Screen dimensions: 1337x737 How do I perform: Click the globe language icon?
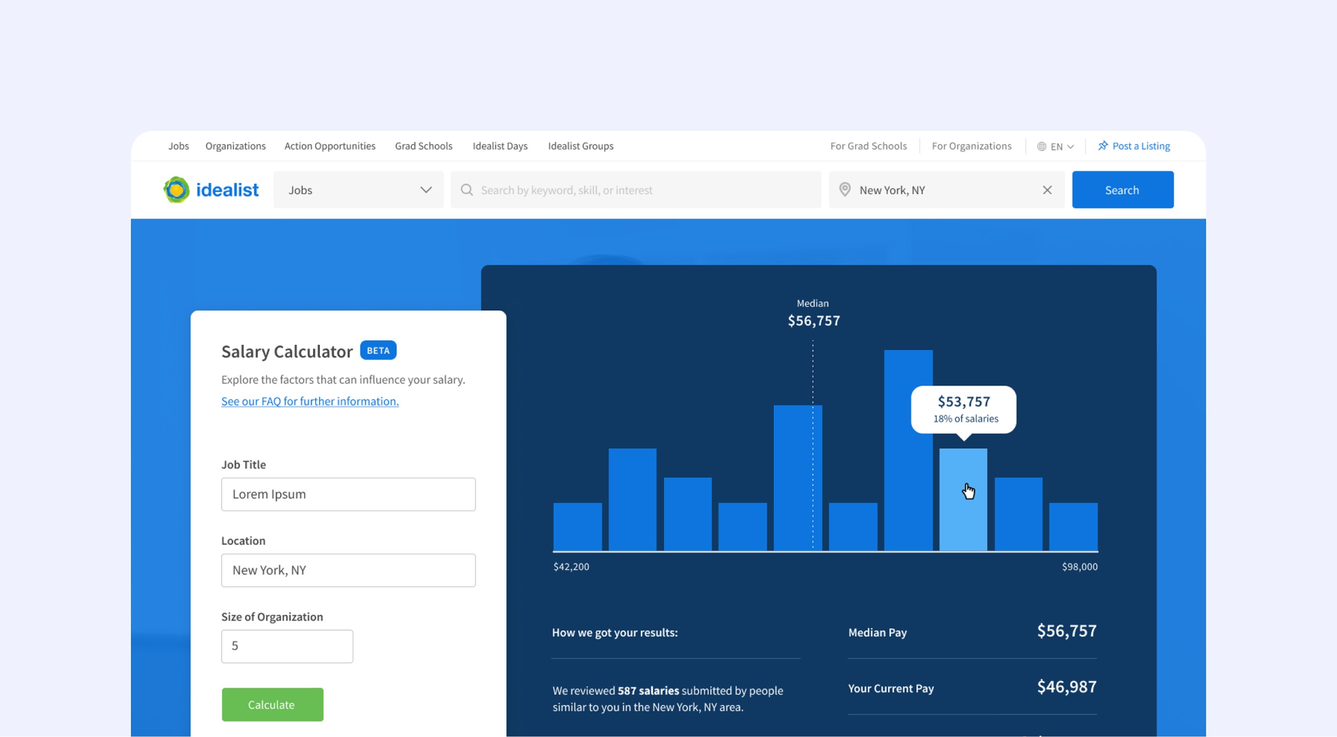point(1041,146)
